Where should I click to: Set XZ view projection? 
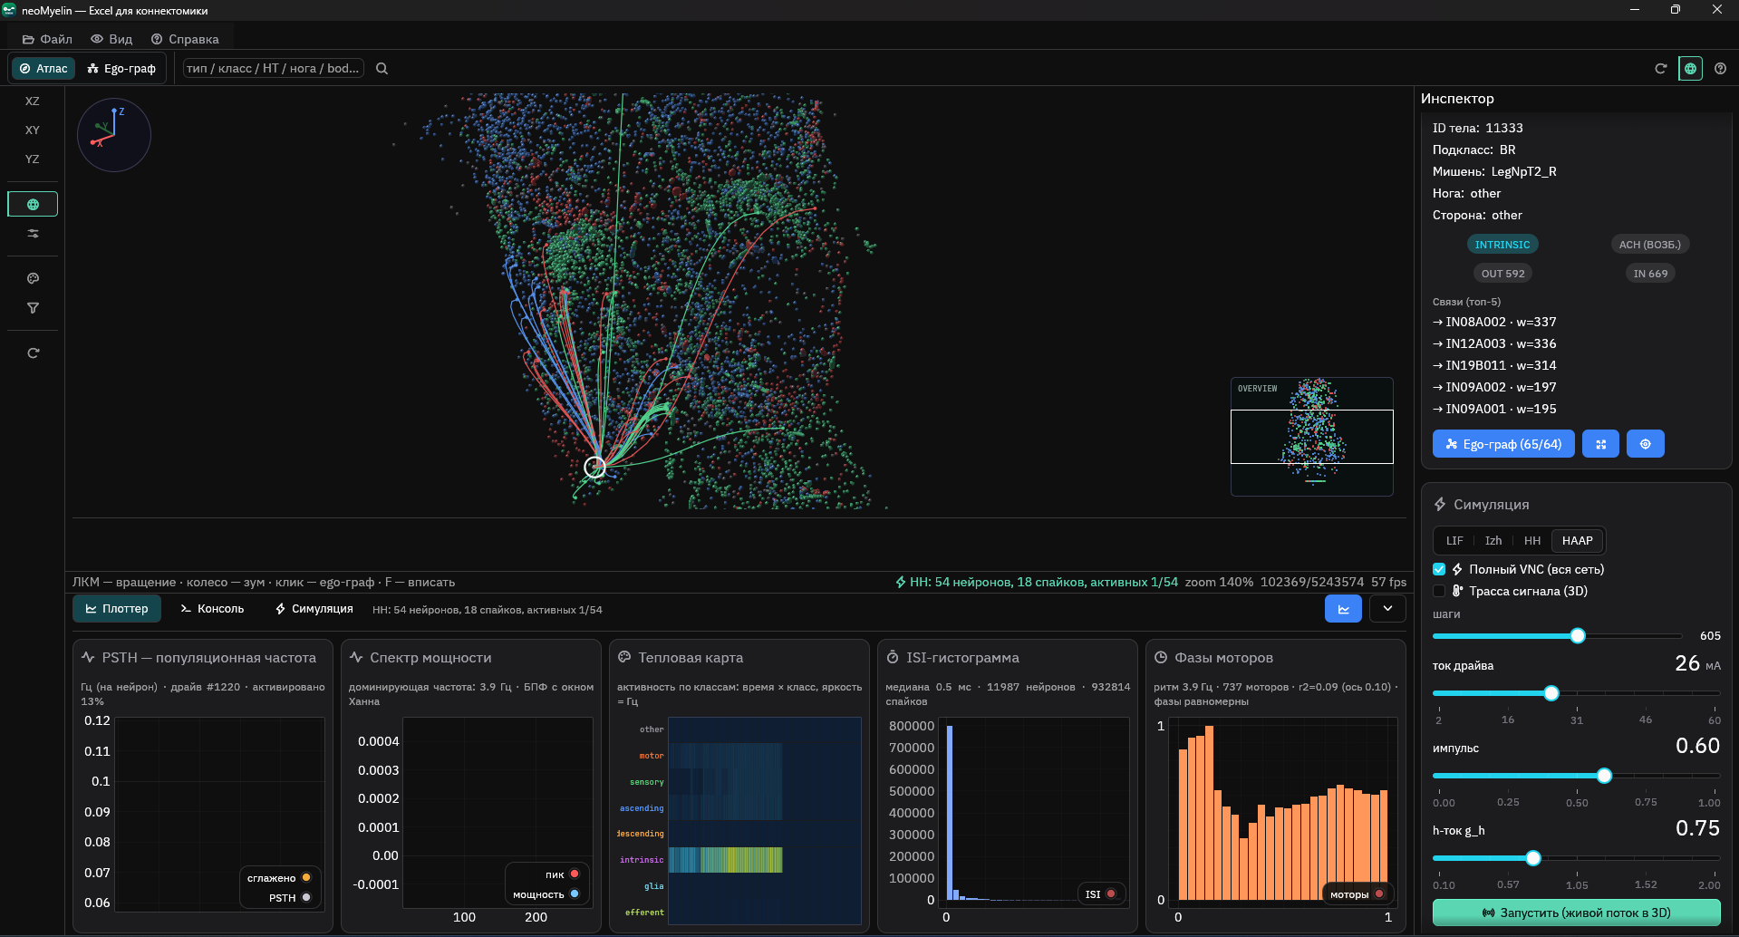33,101
